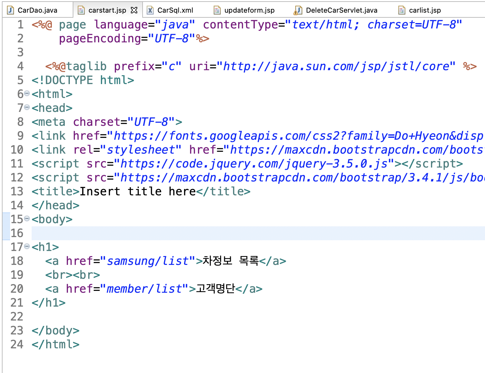Screen dimensions: 485x373
Task: Click the CarSql.xml XML file icon
Action: tap(150, 10)
